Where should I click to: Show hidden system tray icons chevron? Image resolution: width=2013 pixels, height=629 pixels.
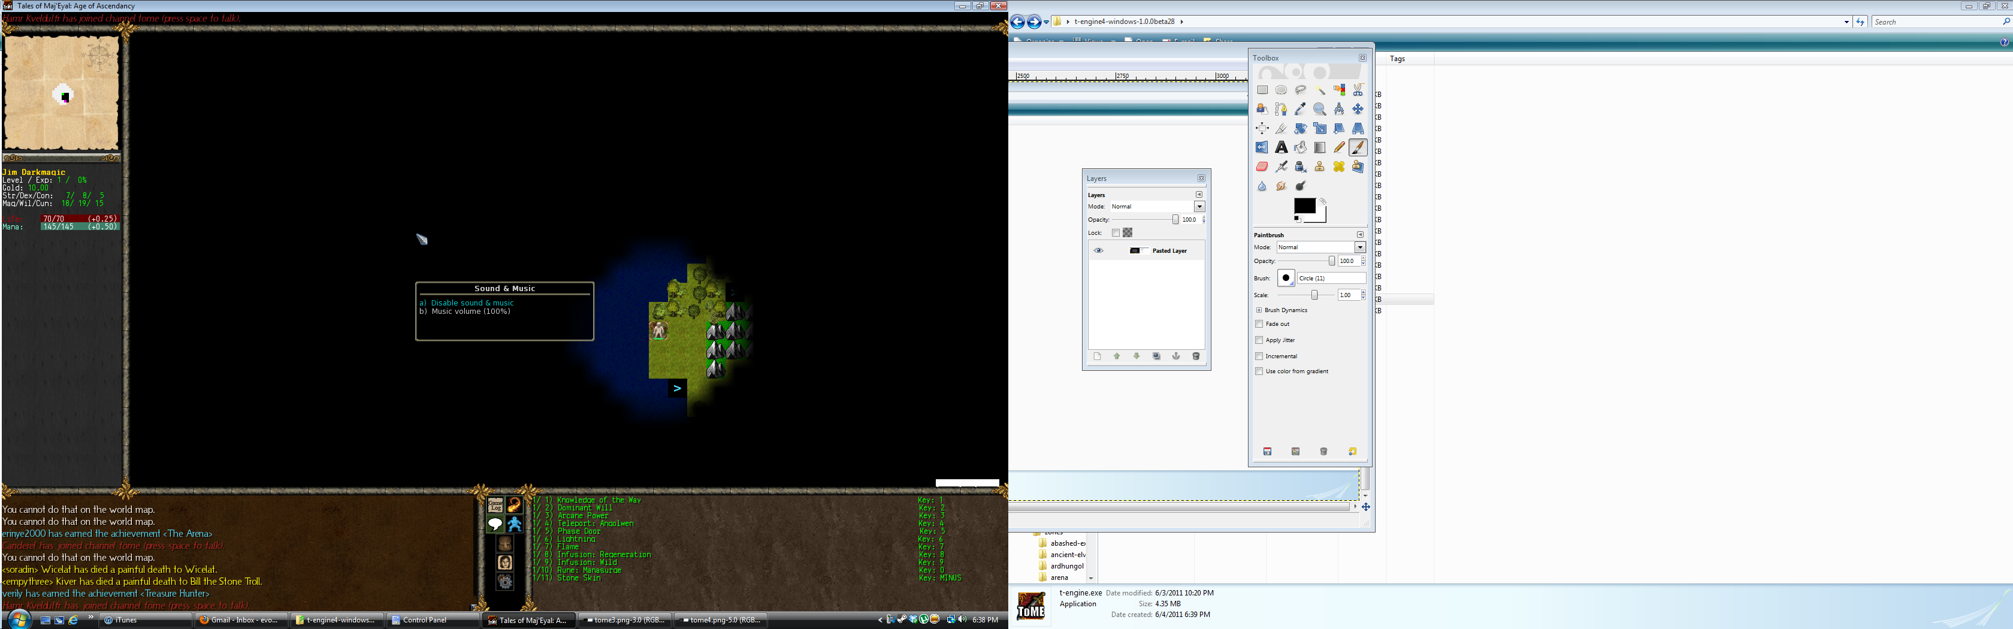(880, 619)
